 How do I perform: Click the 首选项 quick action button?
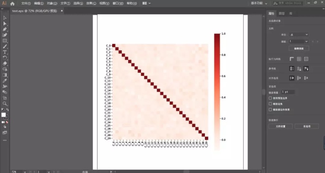tap(307, 126)
